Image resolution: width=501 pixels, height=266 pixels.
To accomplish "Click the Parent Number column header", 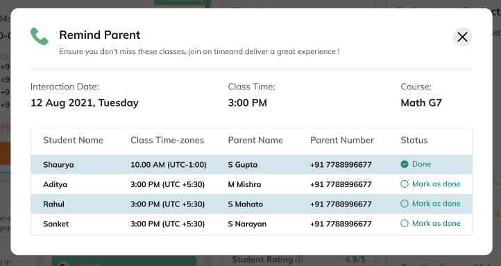I will [x=342, y=141].
